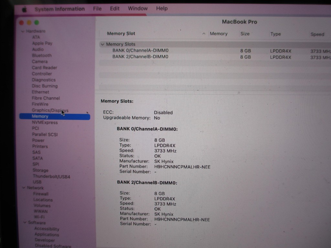
Task: Select PCI in the sidebar
Action: click(x=36, y=128)
